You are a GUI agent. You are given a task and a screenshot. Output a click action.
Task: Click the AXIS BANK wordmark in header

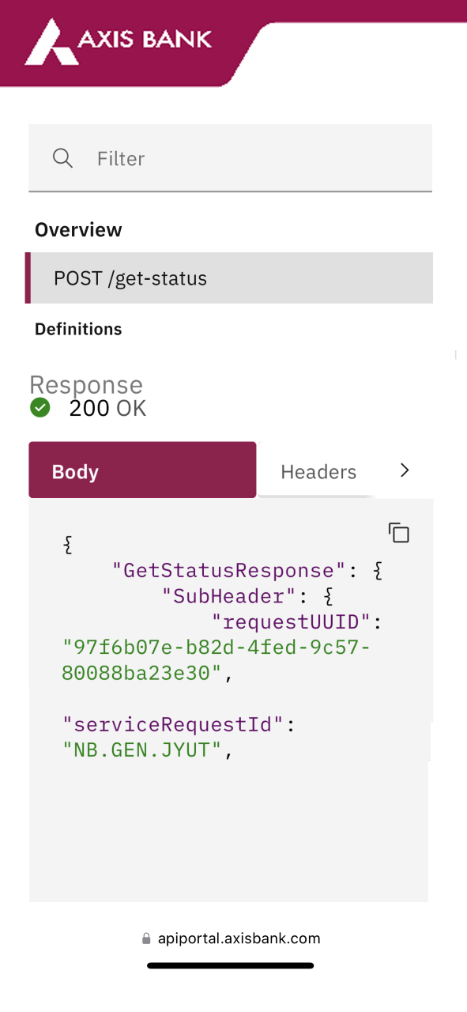pyautogui.click(x=145, y=38)
